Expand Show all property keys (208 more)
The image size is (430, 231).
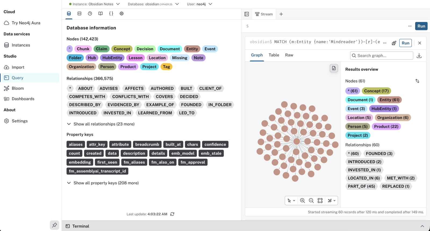[x=103, y=183]
